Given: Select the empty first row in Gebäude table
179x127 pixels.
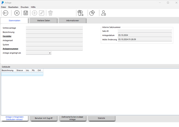Looking at the screenshot, I should 22,74.
